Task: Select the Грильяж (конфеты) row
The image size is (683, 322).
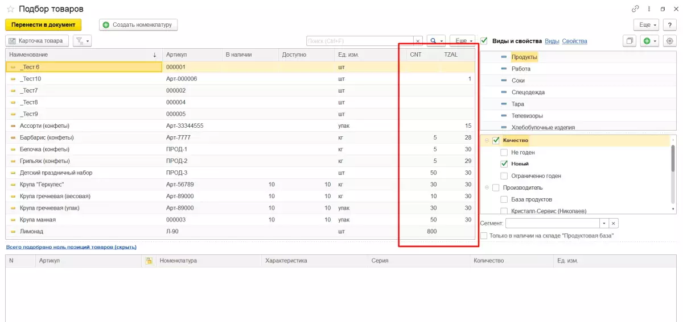Action: point(240,161)
